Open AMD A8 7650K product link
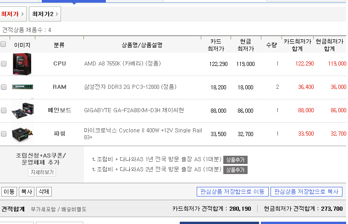Screen dimensions: 348x224 [122, 64]
